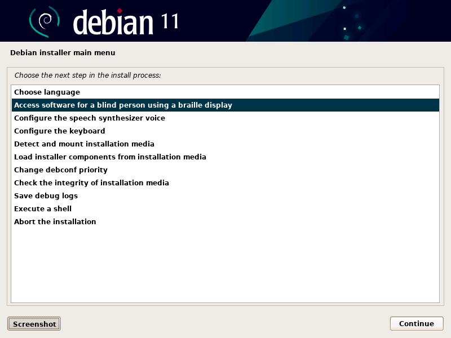Select Check the integrity of installation media
The width and height of the screenshot is (451, 338).
(225, 183)
